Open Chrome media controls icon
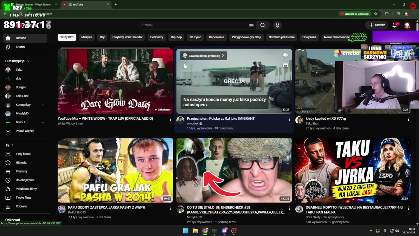This screenshot has height=236, width=419. [x=398, y=14]
